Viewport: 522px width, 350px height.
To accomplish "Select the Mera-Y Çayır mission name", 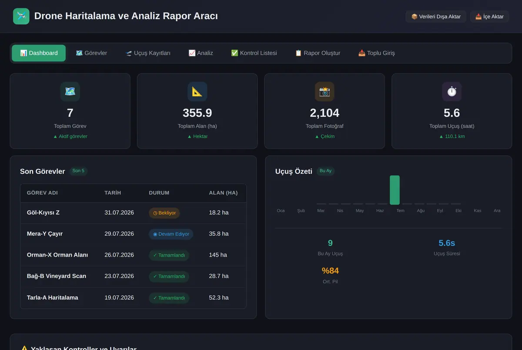I will click(x=45, y=234).
